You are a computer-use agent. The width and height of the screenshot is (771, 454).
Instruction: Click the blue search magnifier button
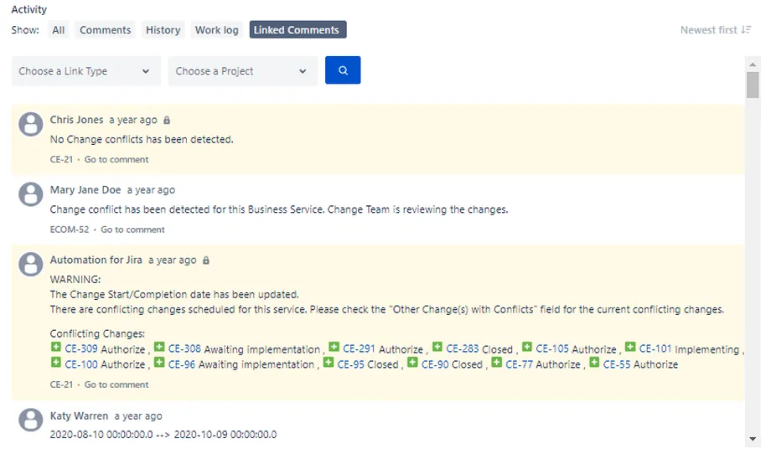point(342,70)
